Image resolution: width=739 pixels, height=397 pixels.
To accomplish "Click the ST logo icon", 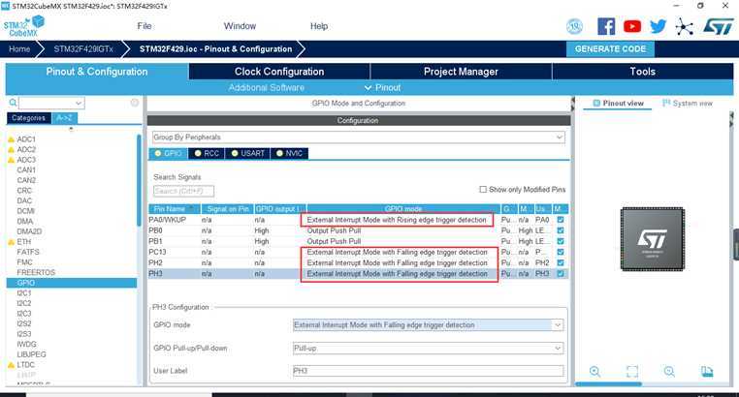I will coord(719,27).
